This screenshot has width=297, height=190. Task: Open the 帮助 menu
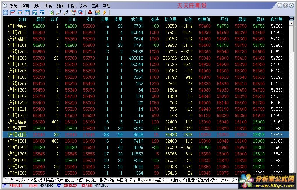107,6
